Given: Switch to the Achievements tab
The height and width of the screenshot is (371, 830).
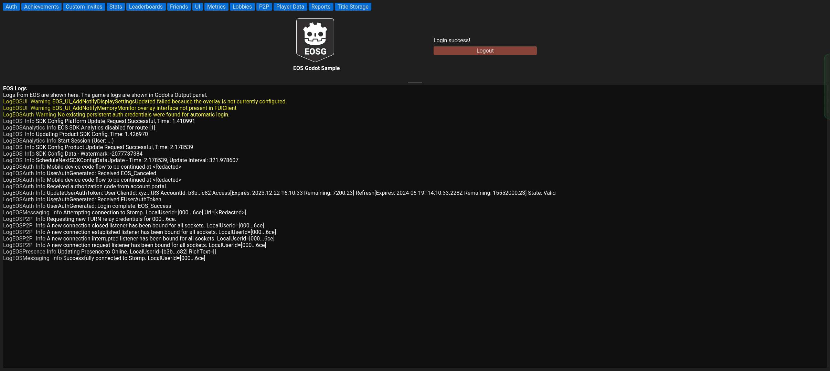Looking at the screenshot, I should (x=41, y=7).
